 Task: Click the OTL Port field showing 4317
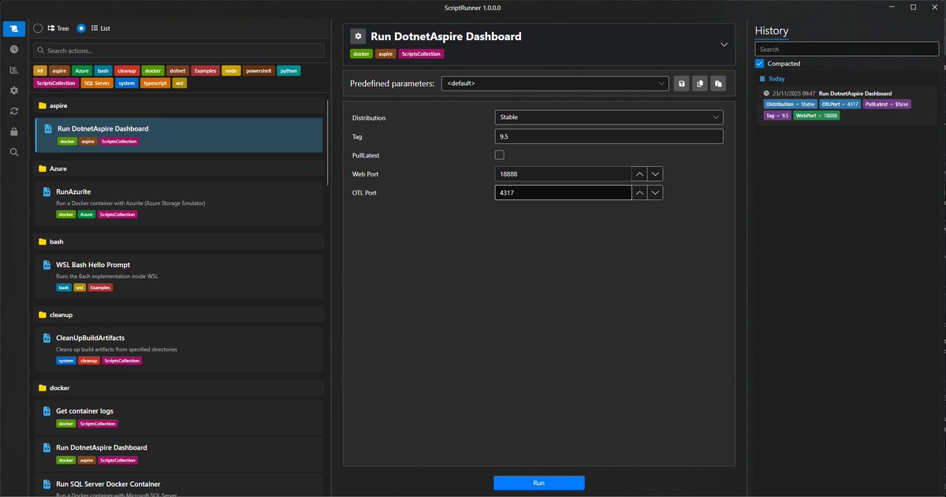click(563, 193)
